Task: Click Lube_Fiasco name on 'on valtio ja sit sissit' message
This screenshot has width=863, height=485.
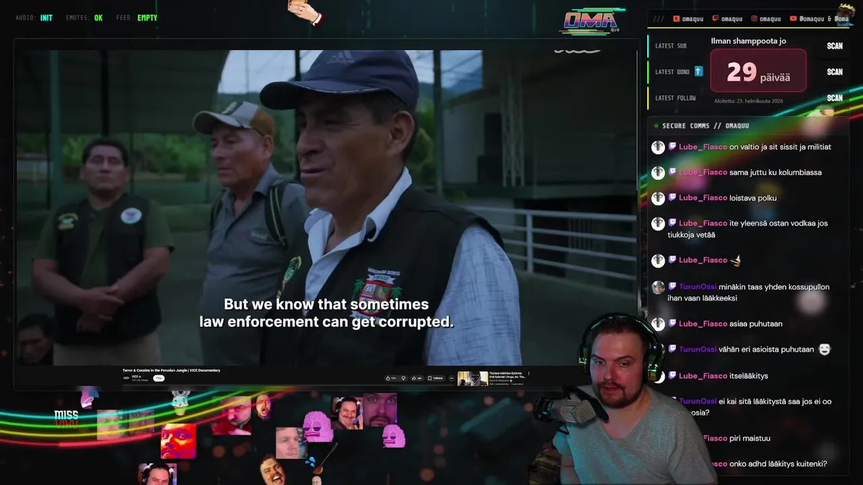Action: (x=703, y=147)
